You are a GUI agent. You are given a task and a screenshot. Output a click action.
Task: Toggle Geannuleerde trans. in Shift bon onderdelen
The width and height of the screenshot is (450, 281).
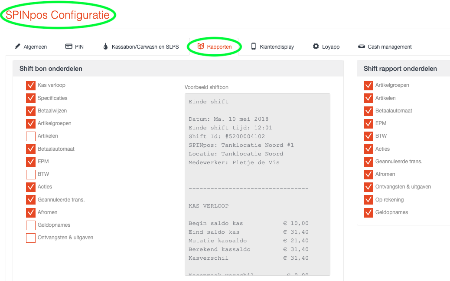point(31,200)
